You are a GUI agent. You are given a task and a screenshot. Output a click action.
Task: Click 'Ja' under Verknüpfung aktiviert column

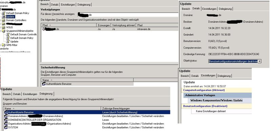(x=113, y=29)
